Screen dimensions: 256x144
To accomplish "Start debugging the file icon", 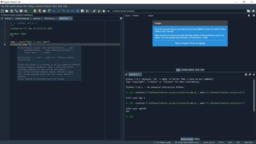I will (54, 11).
